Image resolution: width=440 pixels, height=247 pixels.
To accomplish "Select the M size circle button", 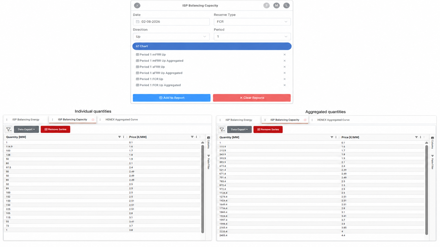I will [x=276, y=6].
